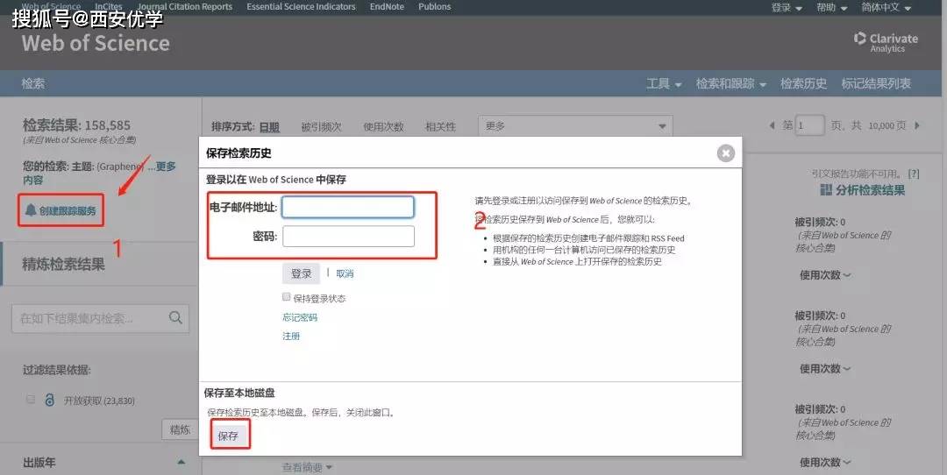Open Essential Science Indicators link
Viewport: 947px width, 475px height.
pyautogui.click(x=301, y=7)
